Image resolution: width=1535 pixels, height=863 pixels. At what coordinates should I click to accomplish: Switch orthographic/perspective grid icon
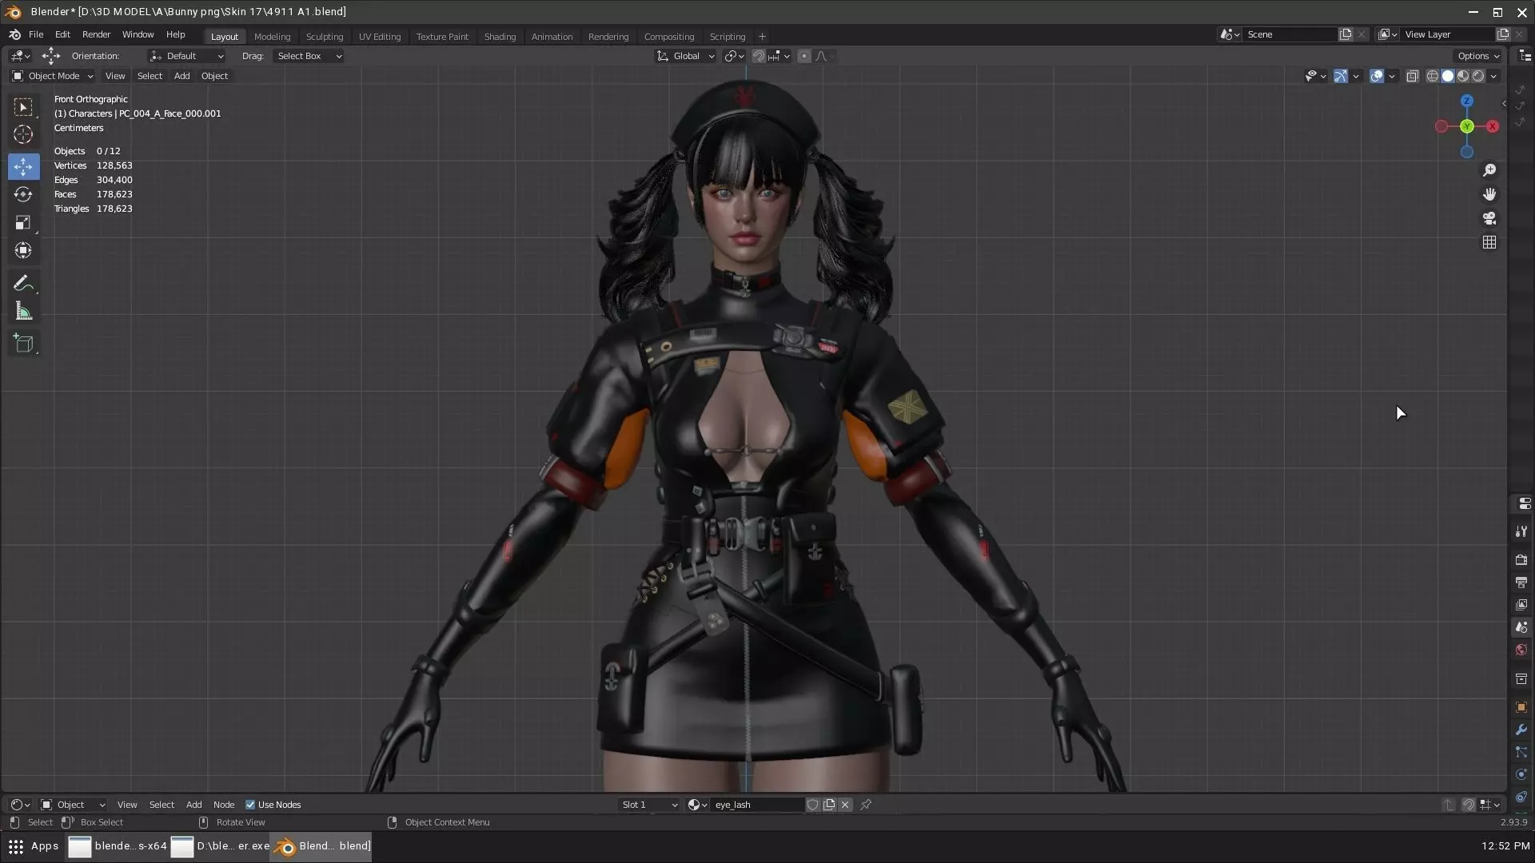tap(1489, 242)
